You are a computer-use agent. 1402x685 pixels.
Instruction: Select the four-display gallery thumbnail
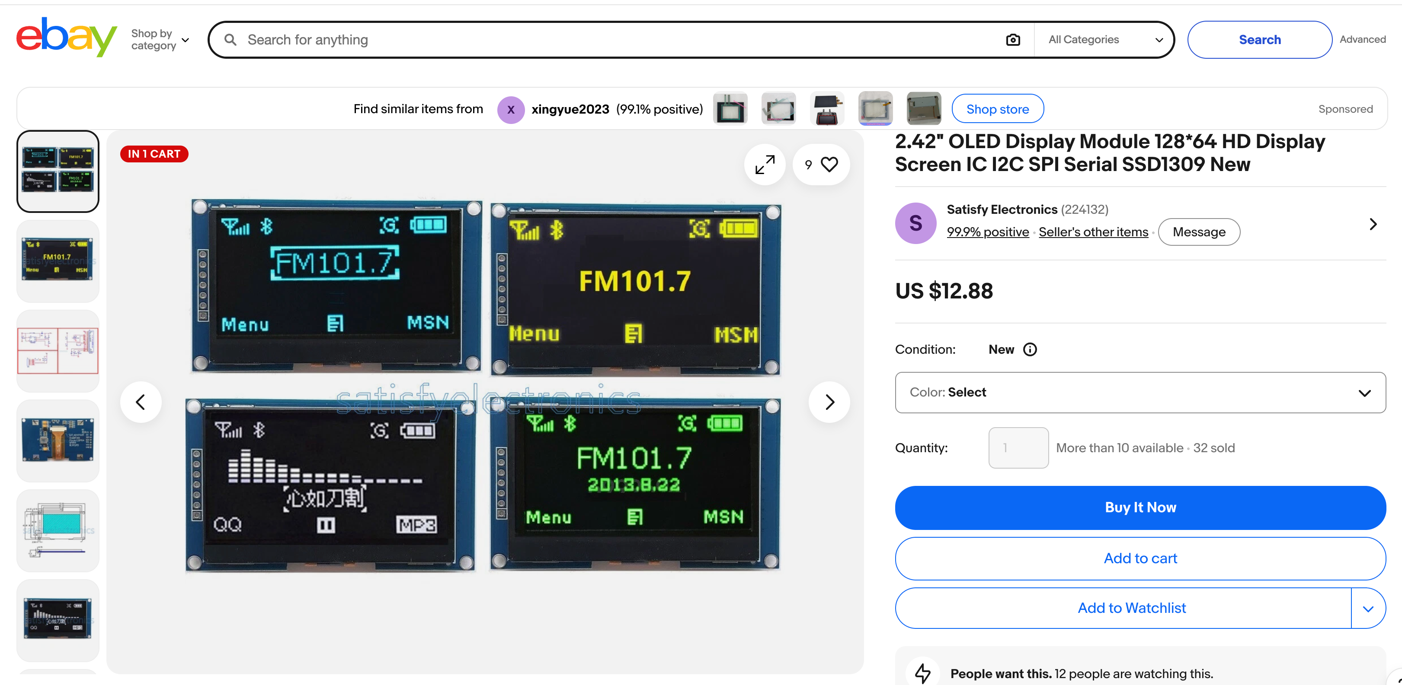[58, 171]
